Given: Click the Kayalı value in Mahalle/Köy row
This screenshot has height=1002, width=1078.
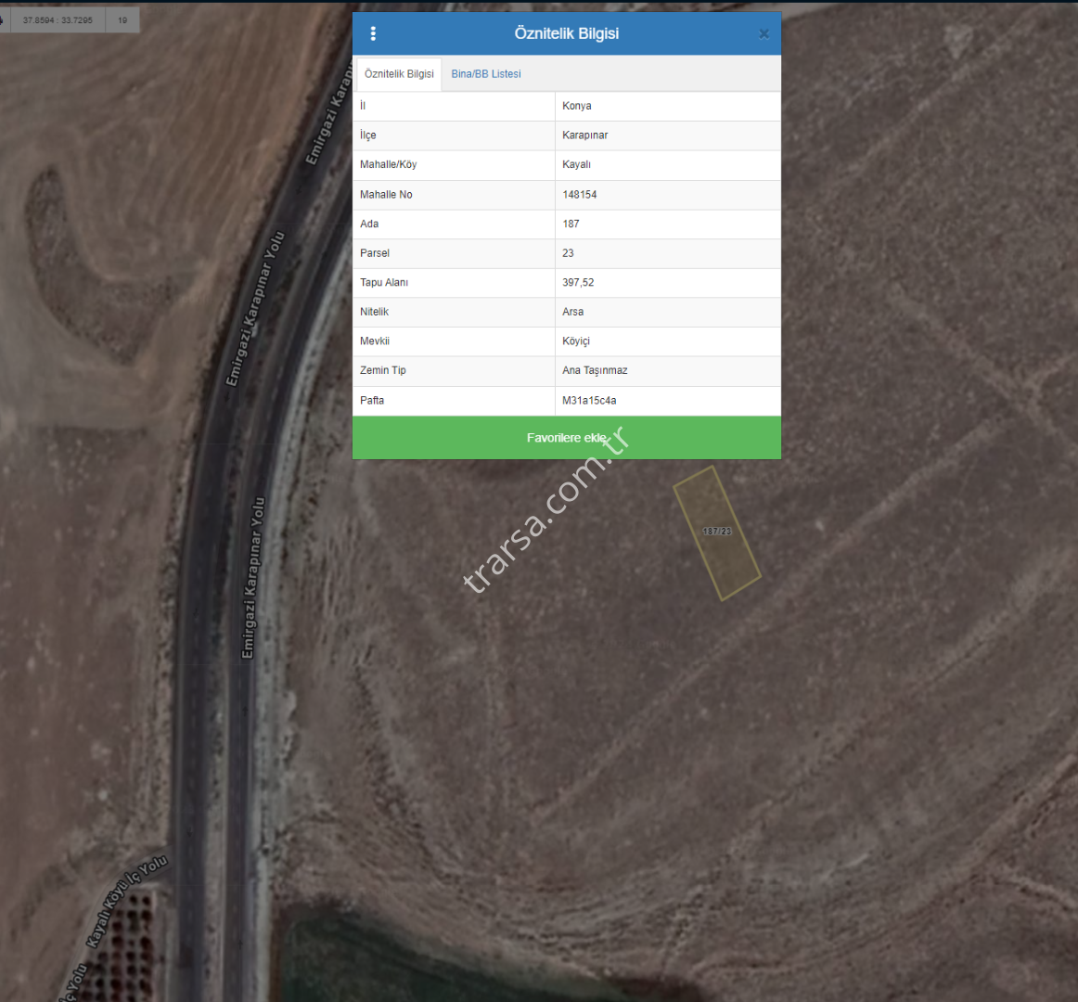Looking at the screenshot, I should (576, 164).
